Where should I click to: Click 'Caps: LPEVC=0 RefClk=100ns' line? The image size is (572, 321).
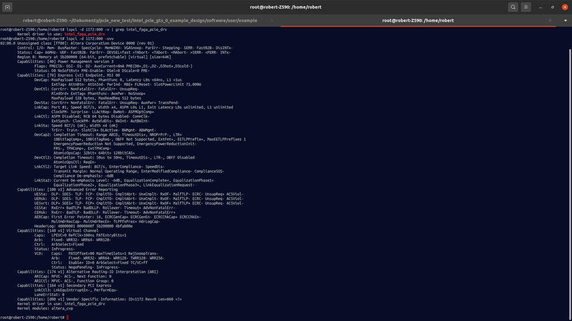tap(80, 235)
